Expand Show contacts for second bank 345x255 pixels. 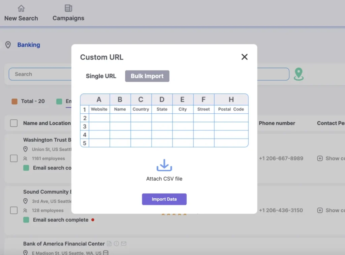tap(331, 210)
